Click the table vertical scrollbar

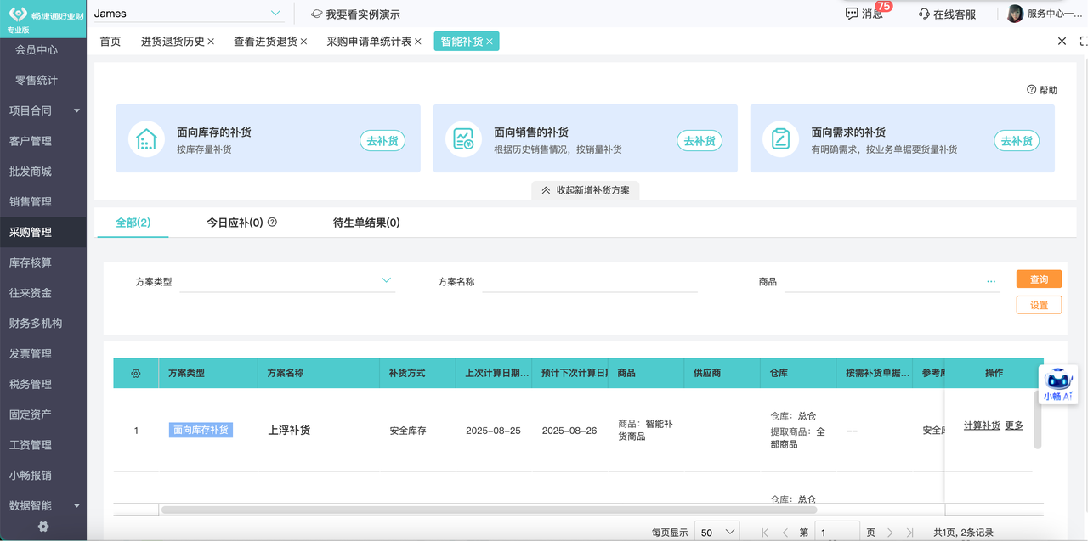click(1037, 419)
